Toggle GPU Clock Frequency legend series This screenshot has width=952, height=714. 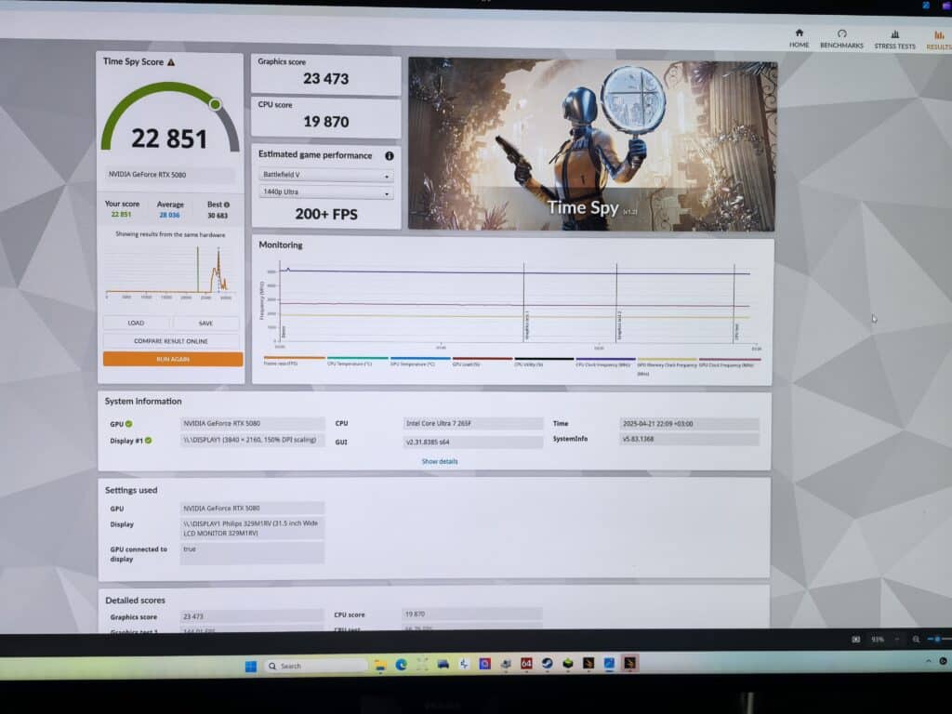pyautogui.click(x=729, y=364)
